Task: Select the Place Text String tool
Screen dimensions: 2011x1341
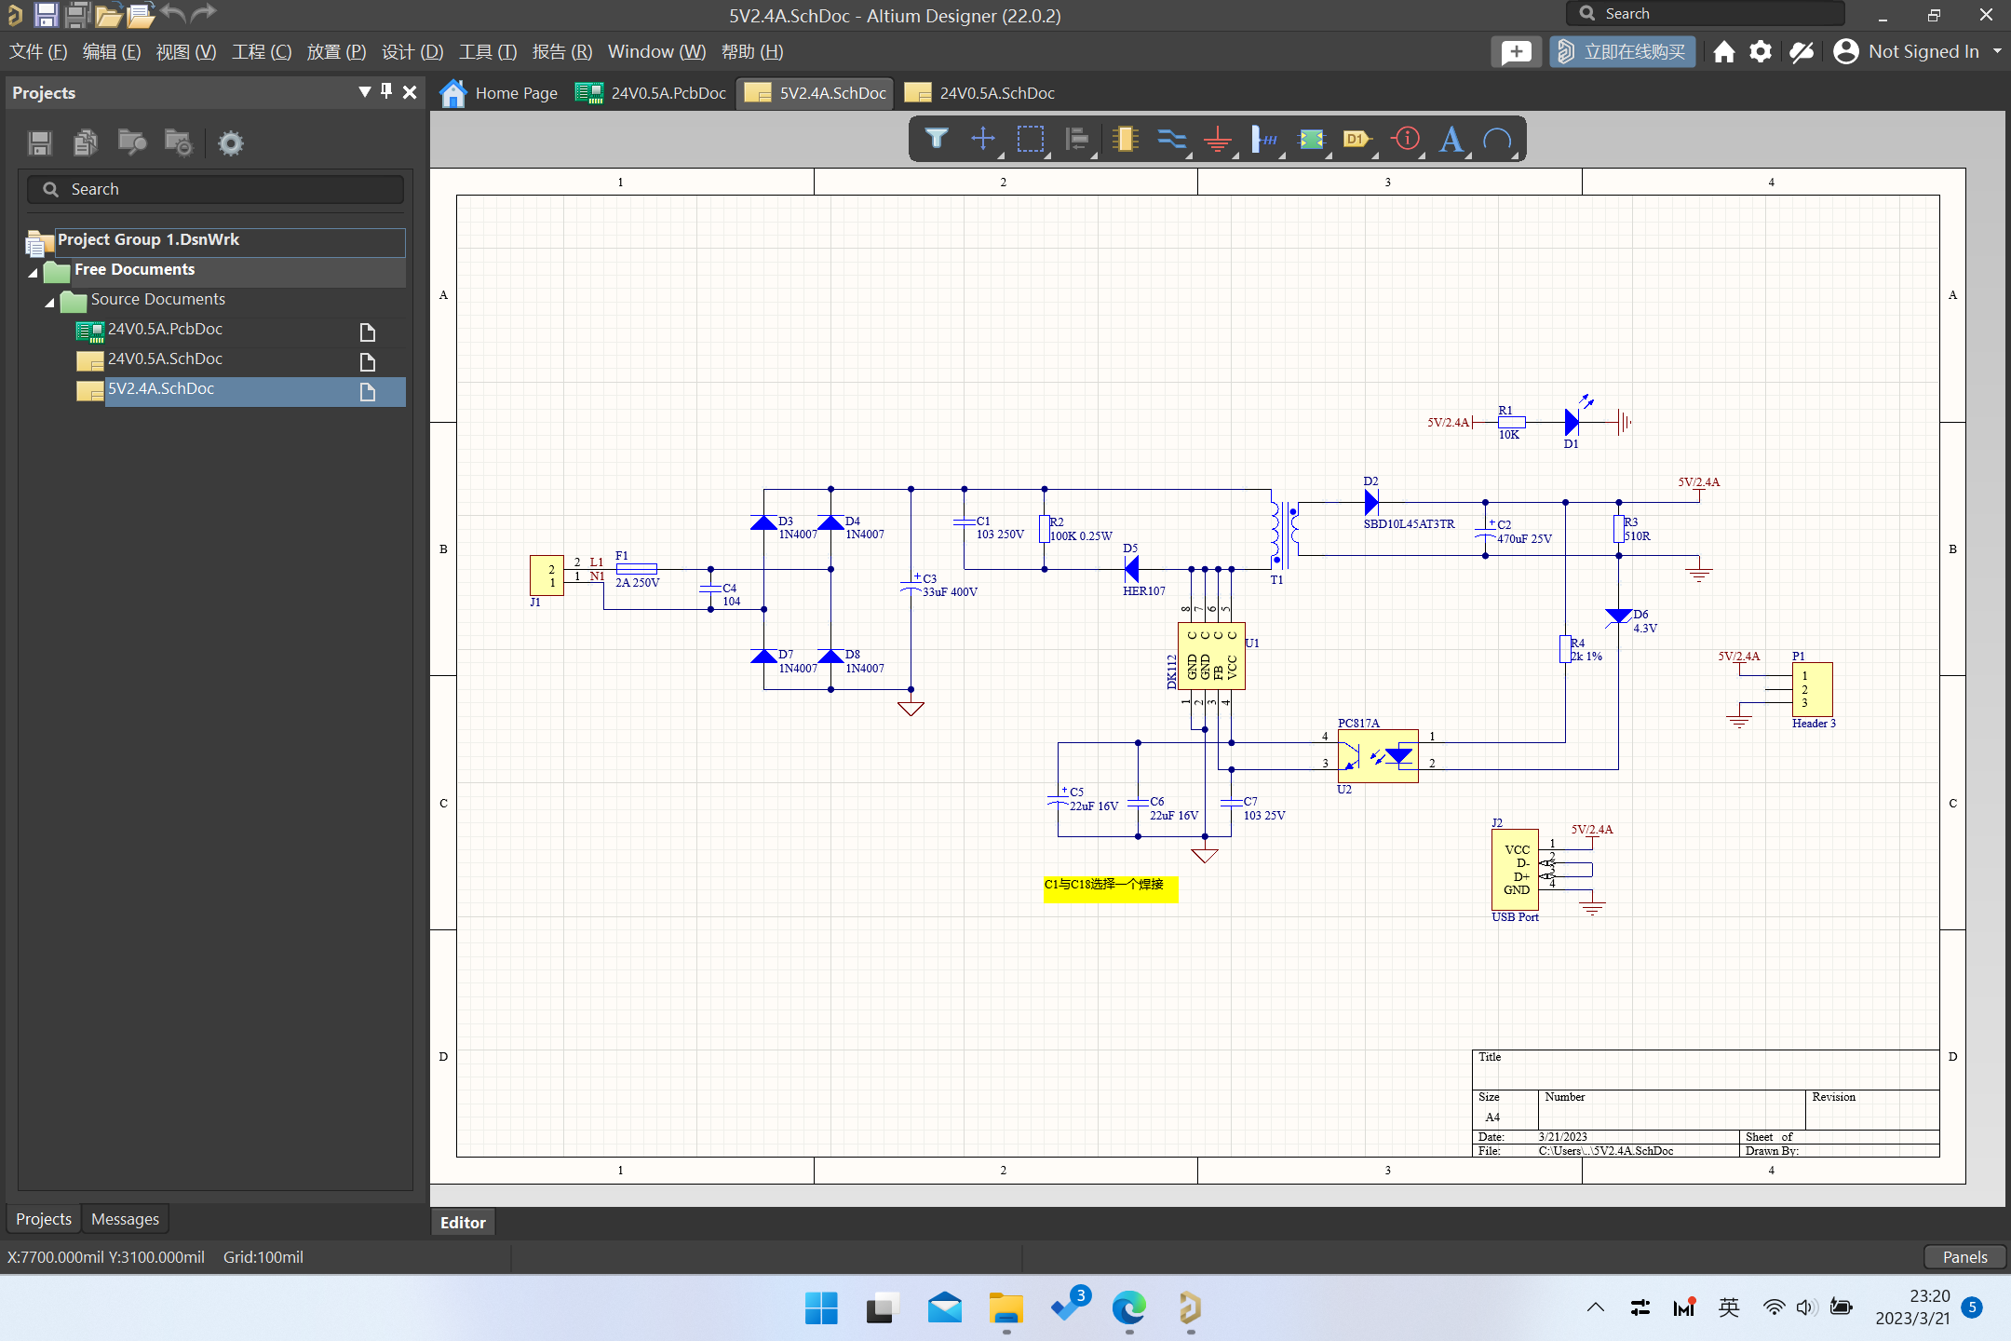Action: [1451, 140]
